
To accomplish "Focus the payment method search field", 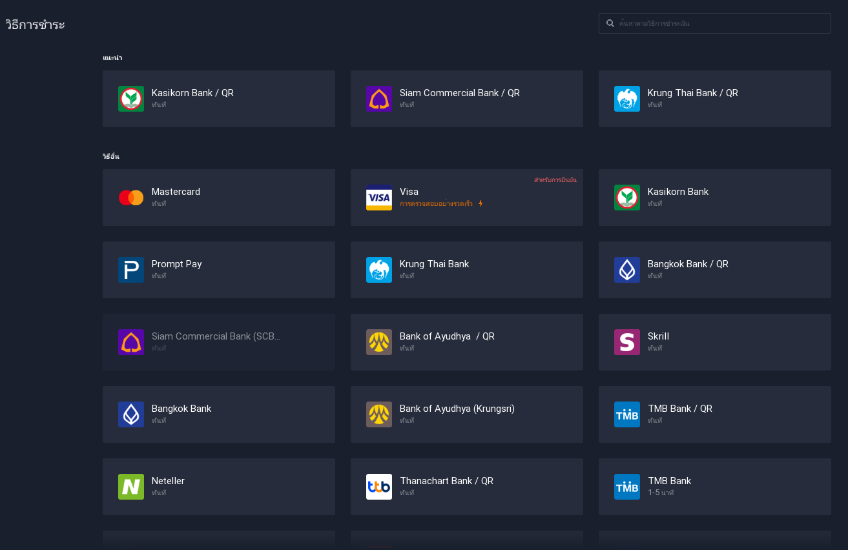I will pyautogui.click(x=715, y=23).
